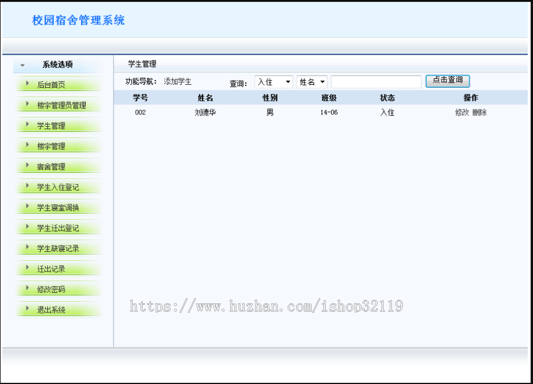Click the arrow icon beside 宿舍管理
Image resolution: width=533 pixels, height=384 pixels.
click(26, 166)
